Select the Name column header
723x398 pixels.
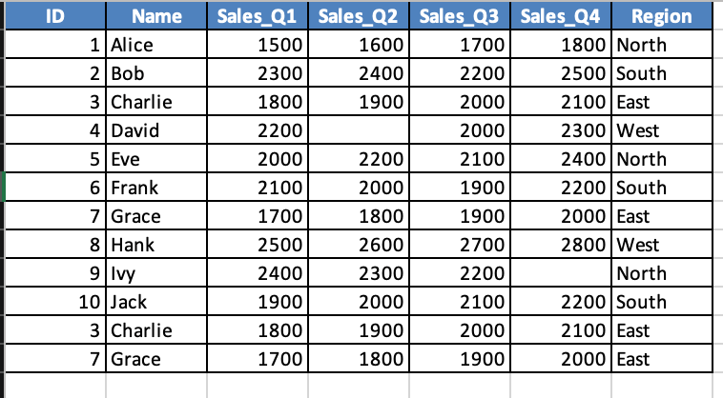(x=156, y=16)
